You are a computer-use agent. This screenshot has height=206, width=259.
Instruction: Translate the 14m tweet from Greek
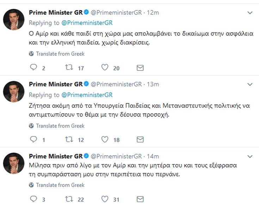[x=60, y=185]
